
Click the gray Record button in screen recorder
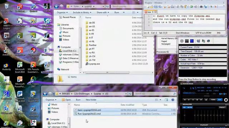point(182,41)
